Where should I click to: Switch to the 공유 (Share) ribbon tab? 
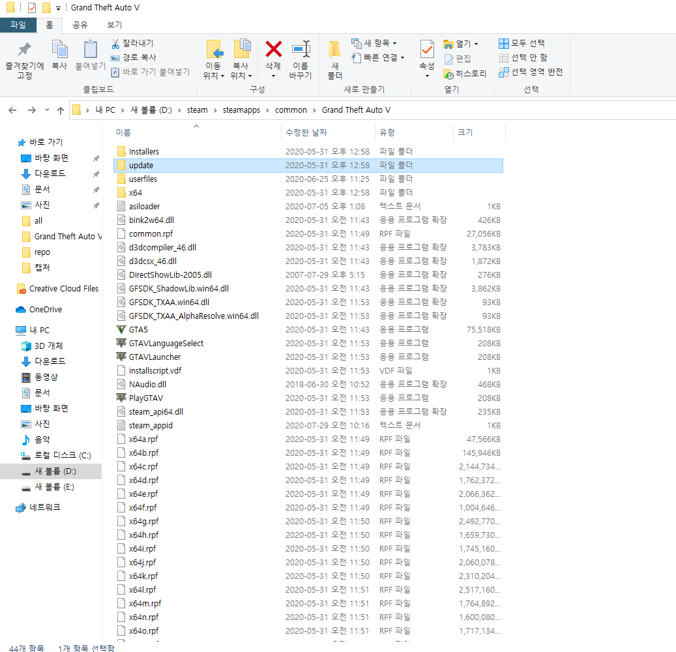click(80, 25)
